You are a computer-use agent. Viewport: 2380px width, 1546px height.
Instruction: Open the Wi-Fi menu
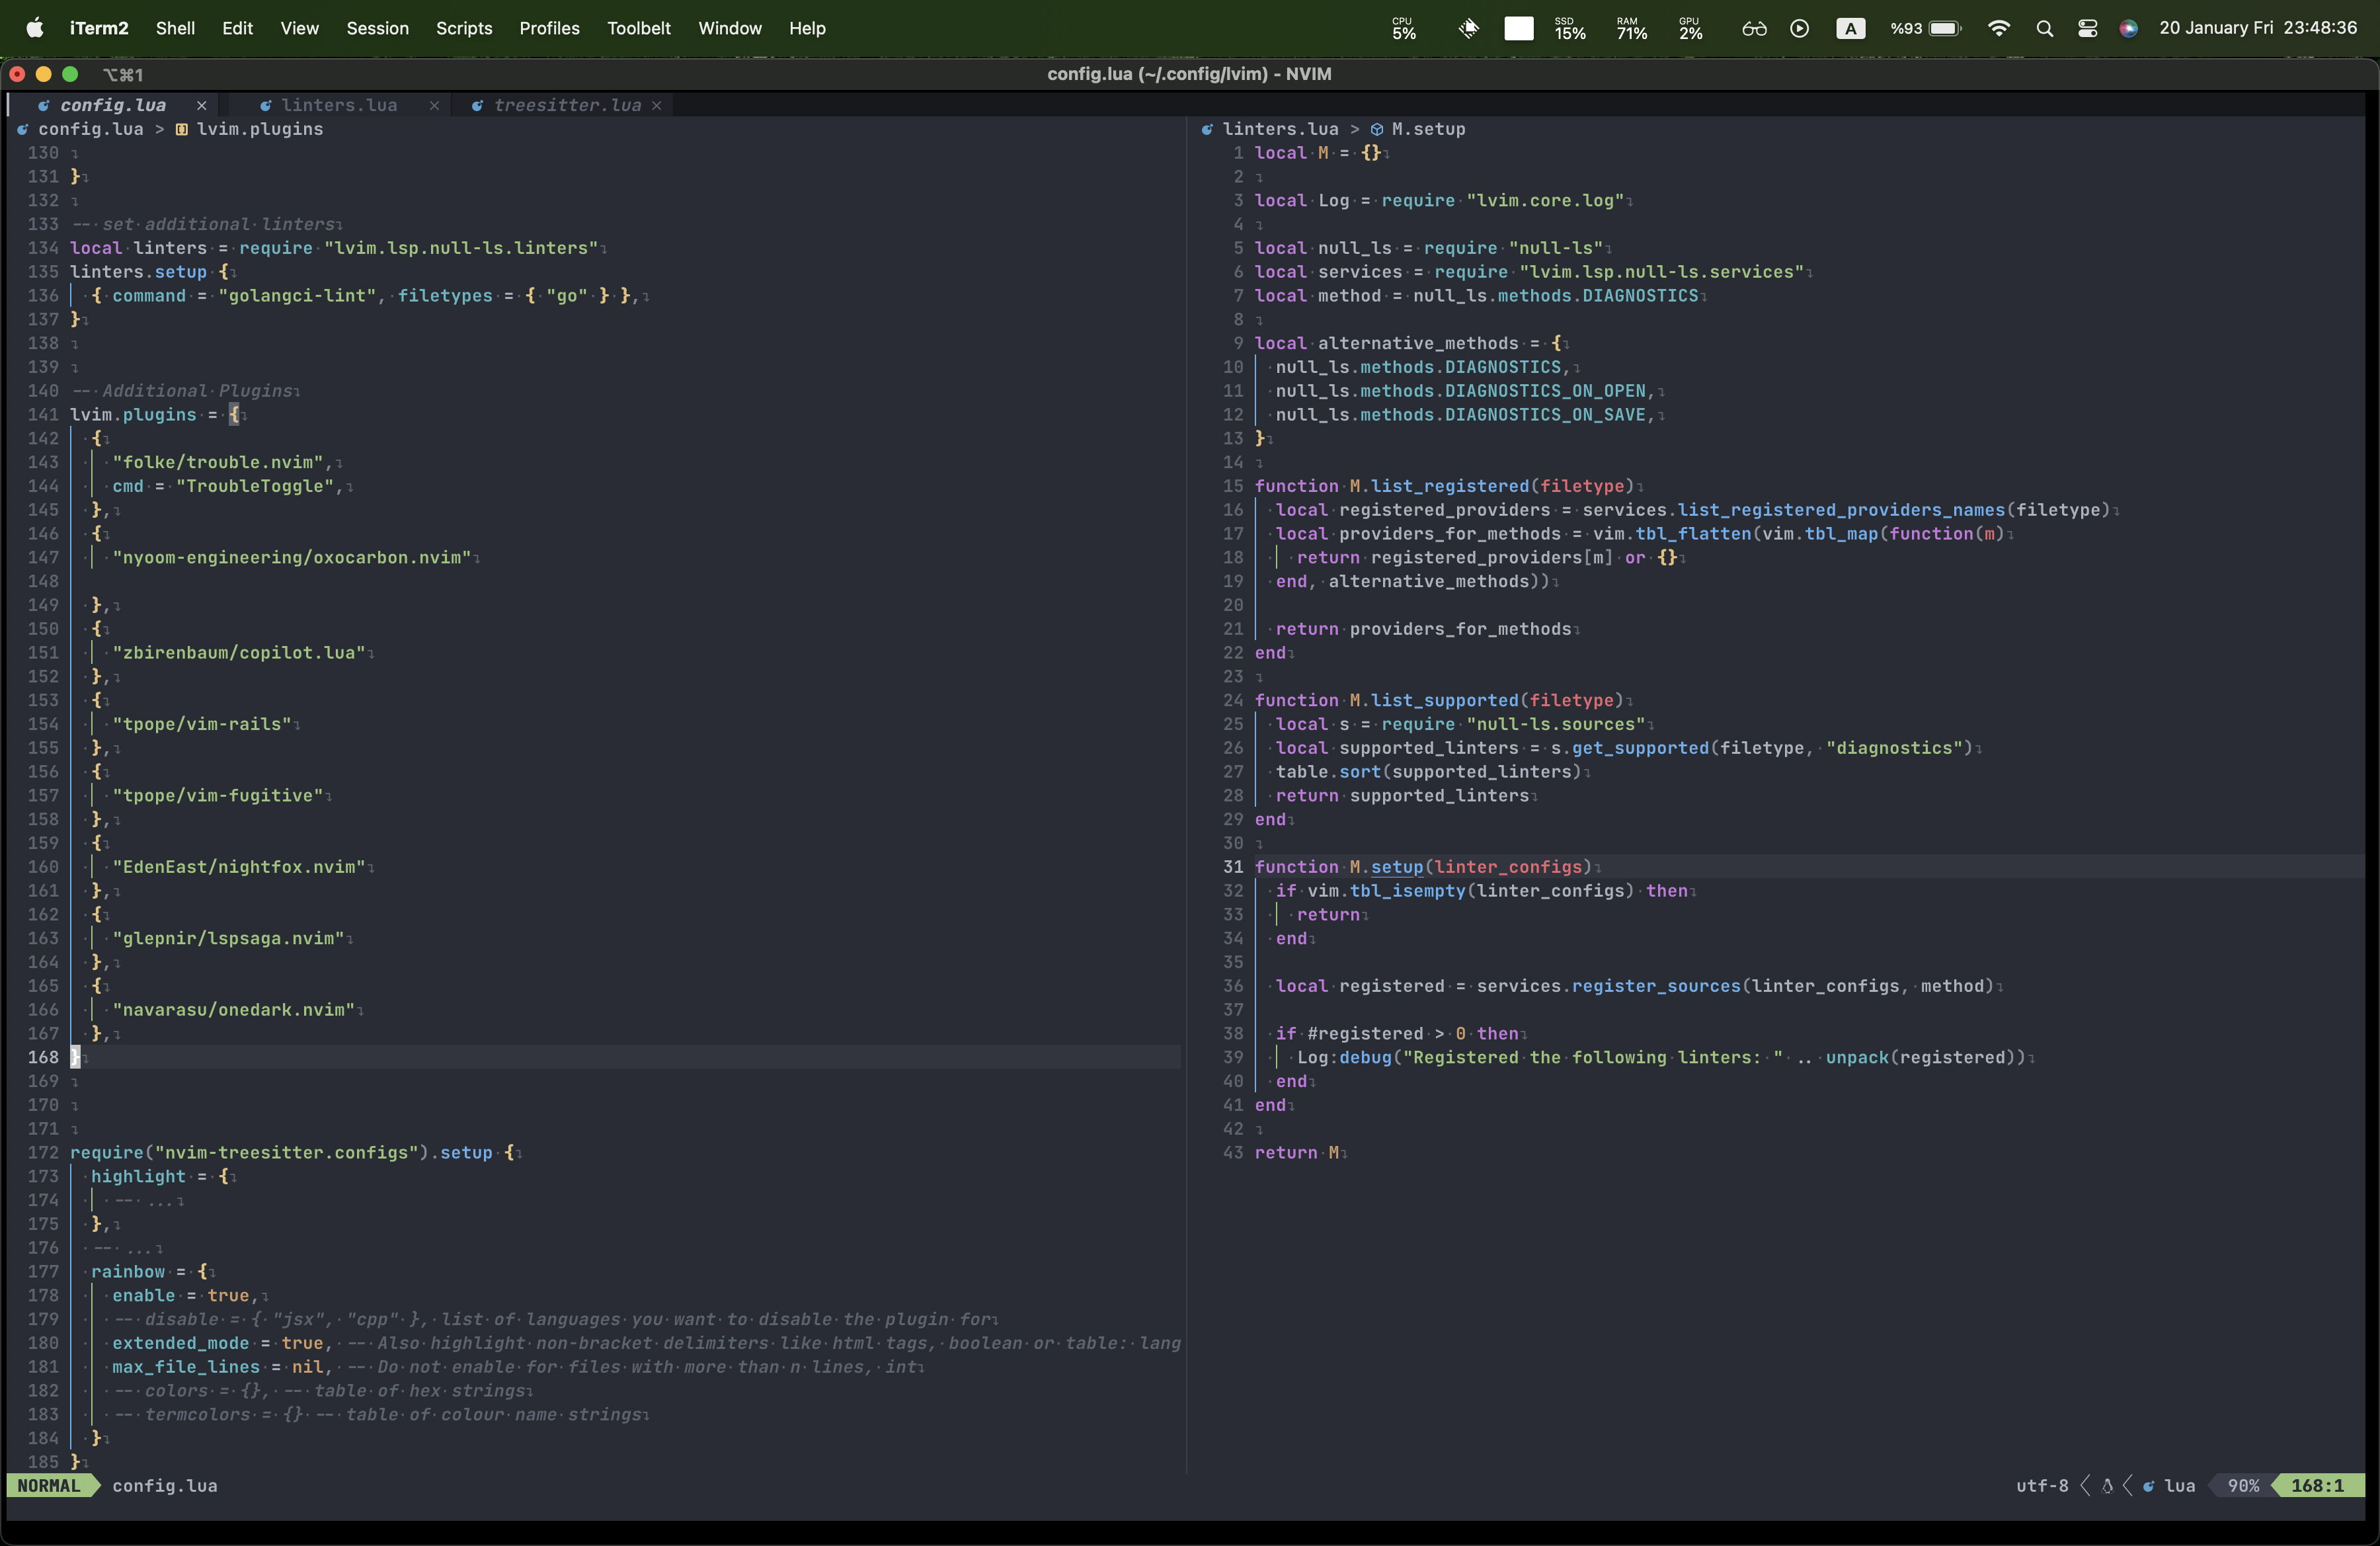point(1998,28)
